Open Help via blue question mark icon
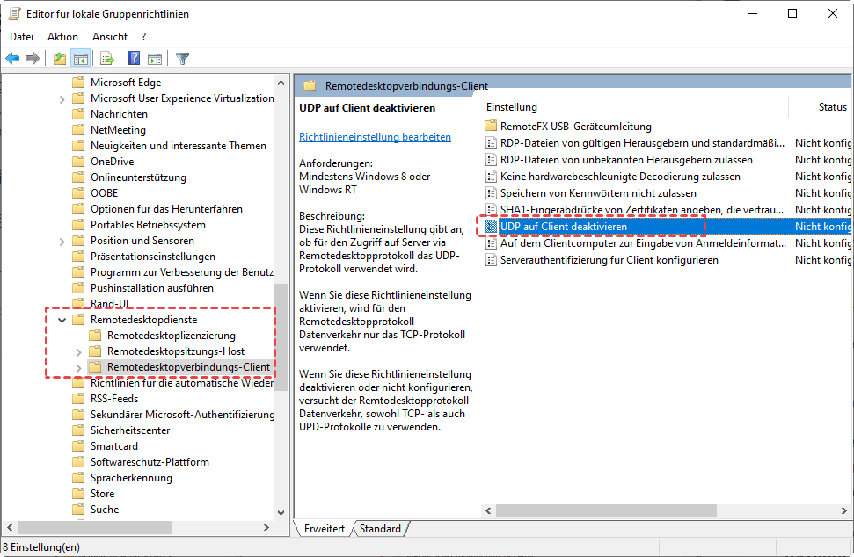The image size is (854, 557). click(x=134, y=59)
